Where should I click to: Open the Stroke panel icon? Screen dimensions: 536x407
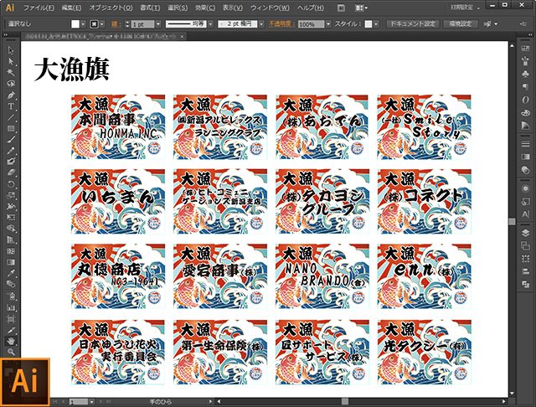point(525,144)
